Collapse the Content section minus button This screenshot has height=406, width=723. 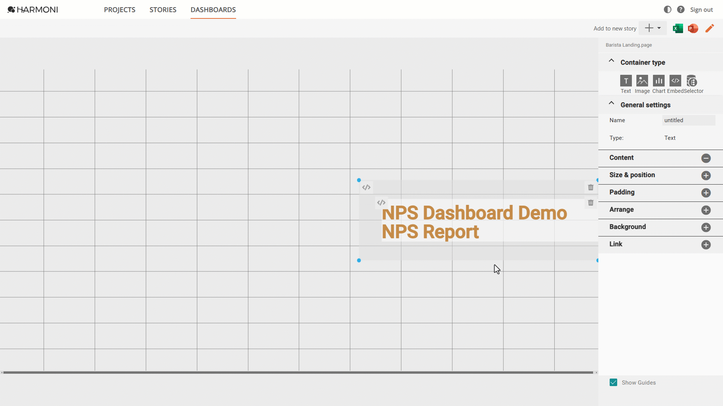[706, 158]
